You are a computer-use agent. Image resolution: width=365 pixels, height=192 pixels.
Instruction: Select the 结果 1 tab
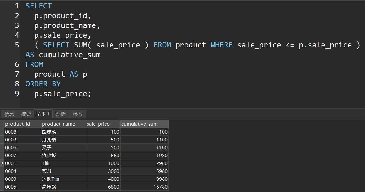43,114
